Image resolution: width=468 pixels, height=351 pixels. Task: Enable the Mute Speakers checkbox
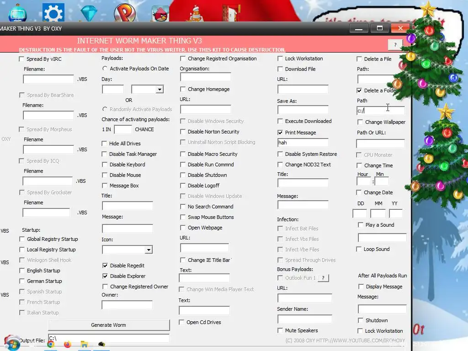click(280, 330)
